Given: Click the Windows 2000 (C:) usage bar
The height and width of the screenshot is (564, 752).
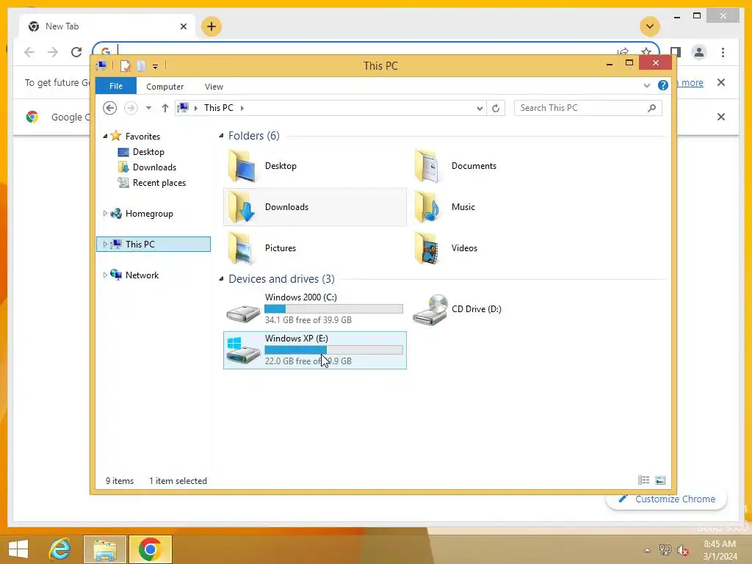Looking at the screenshot, I should pyautogui.click(x=334, y=309).
